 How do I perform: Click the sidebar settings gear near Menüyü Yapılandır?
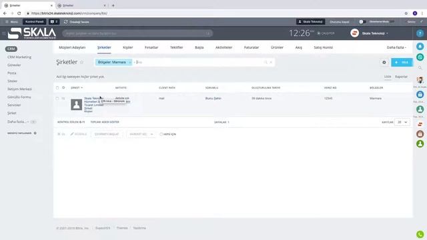pyautogui.click(x=35, y=133)
